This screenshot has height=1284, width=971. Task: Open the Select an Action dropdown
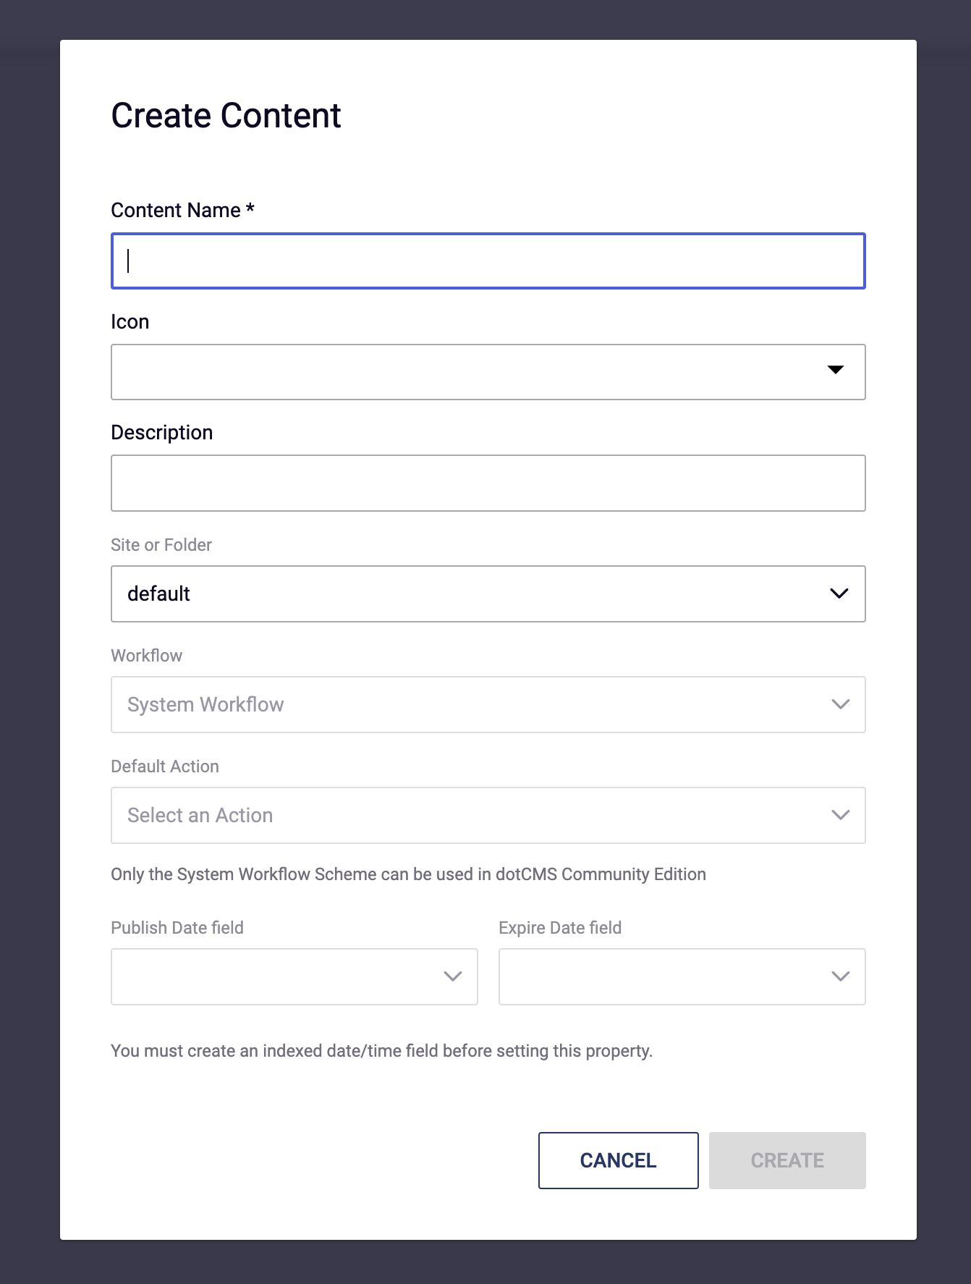[x=488, y=815]
